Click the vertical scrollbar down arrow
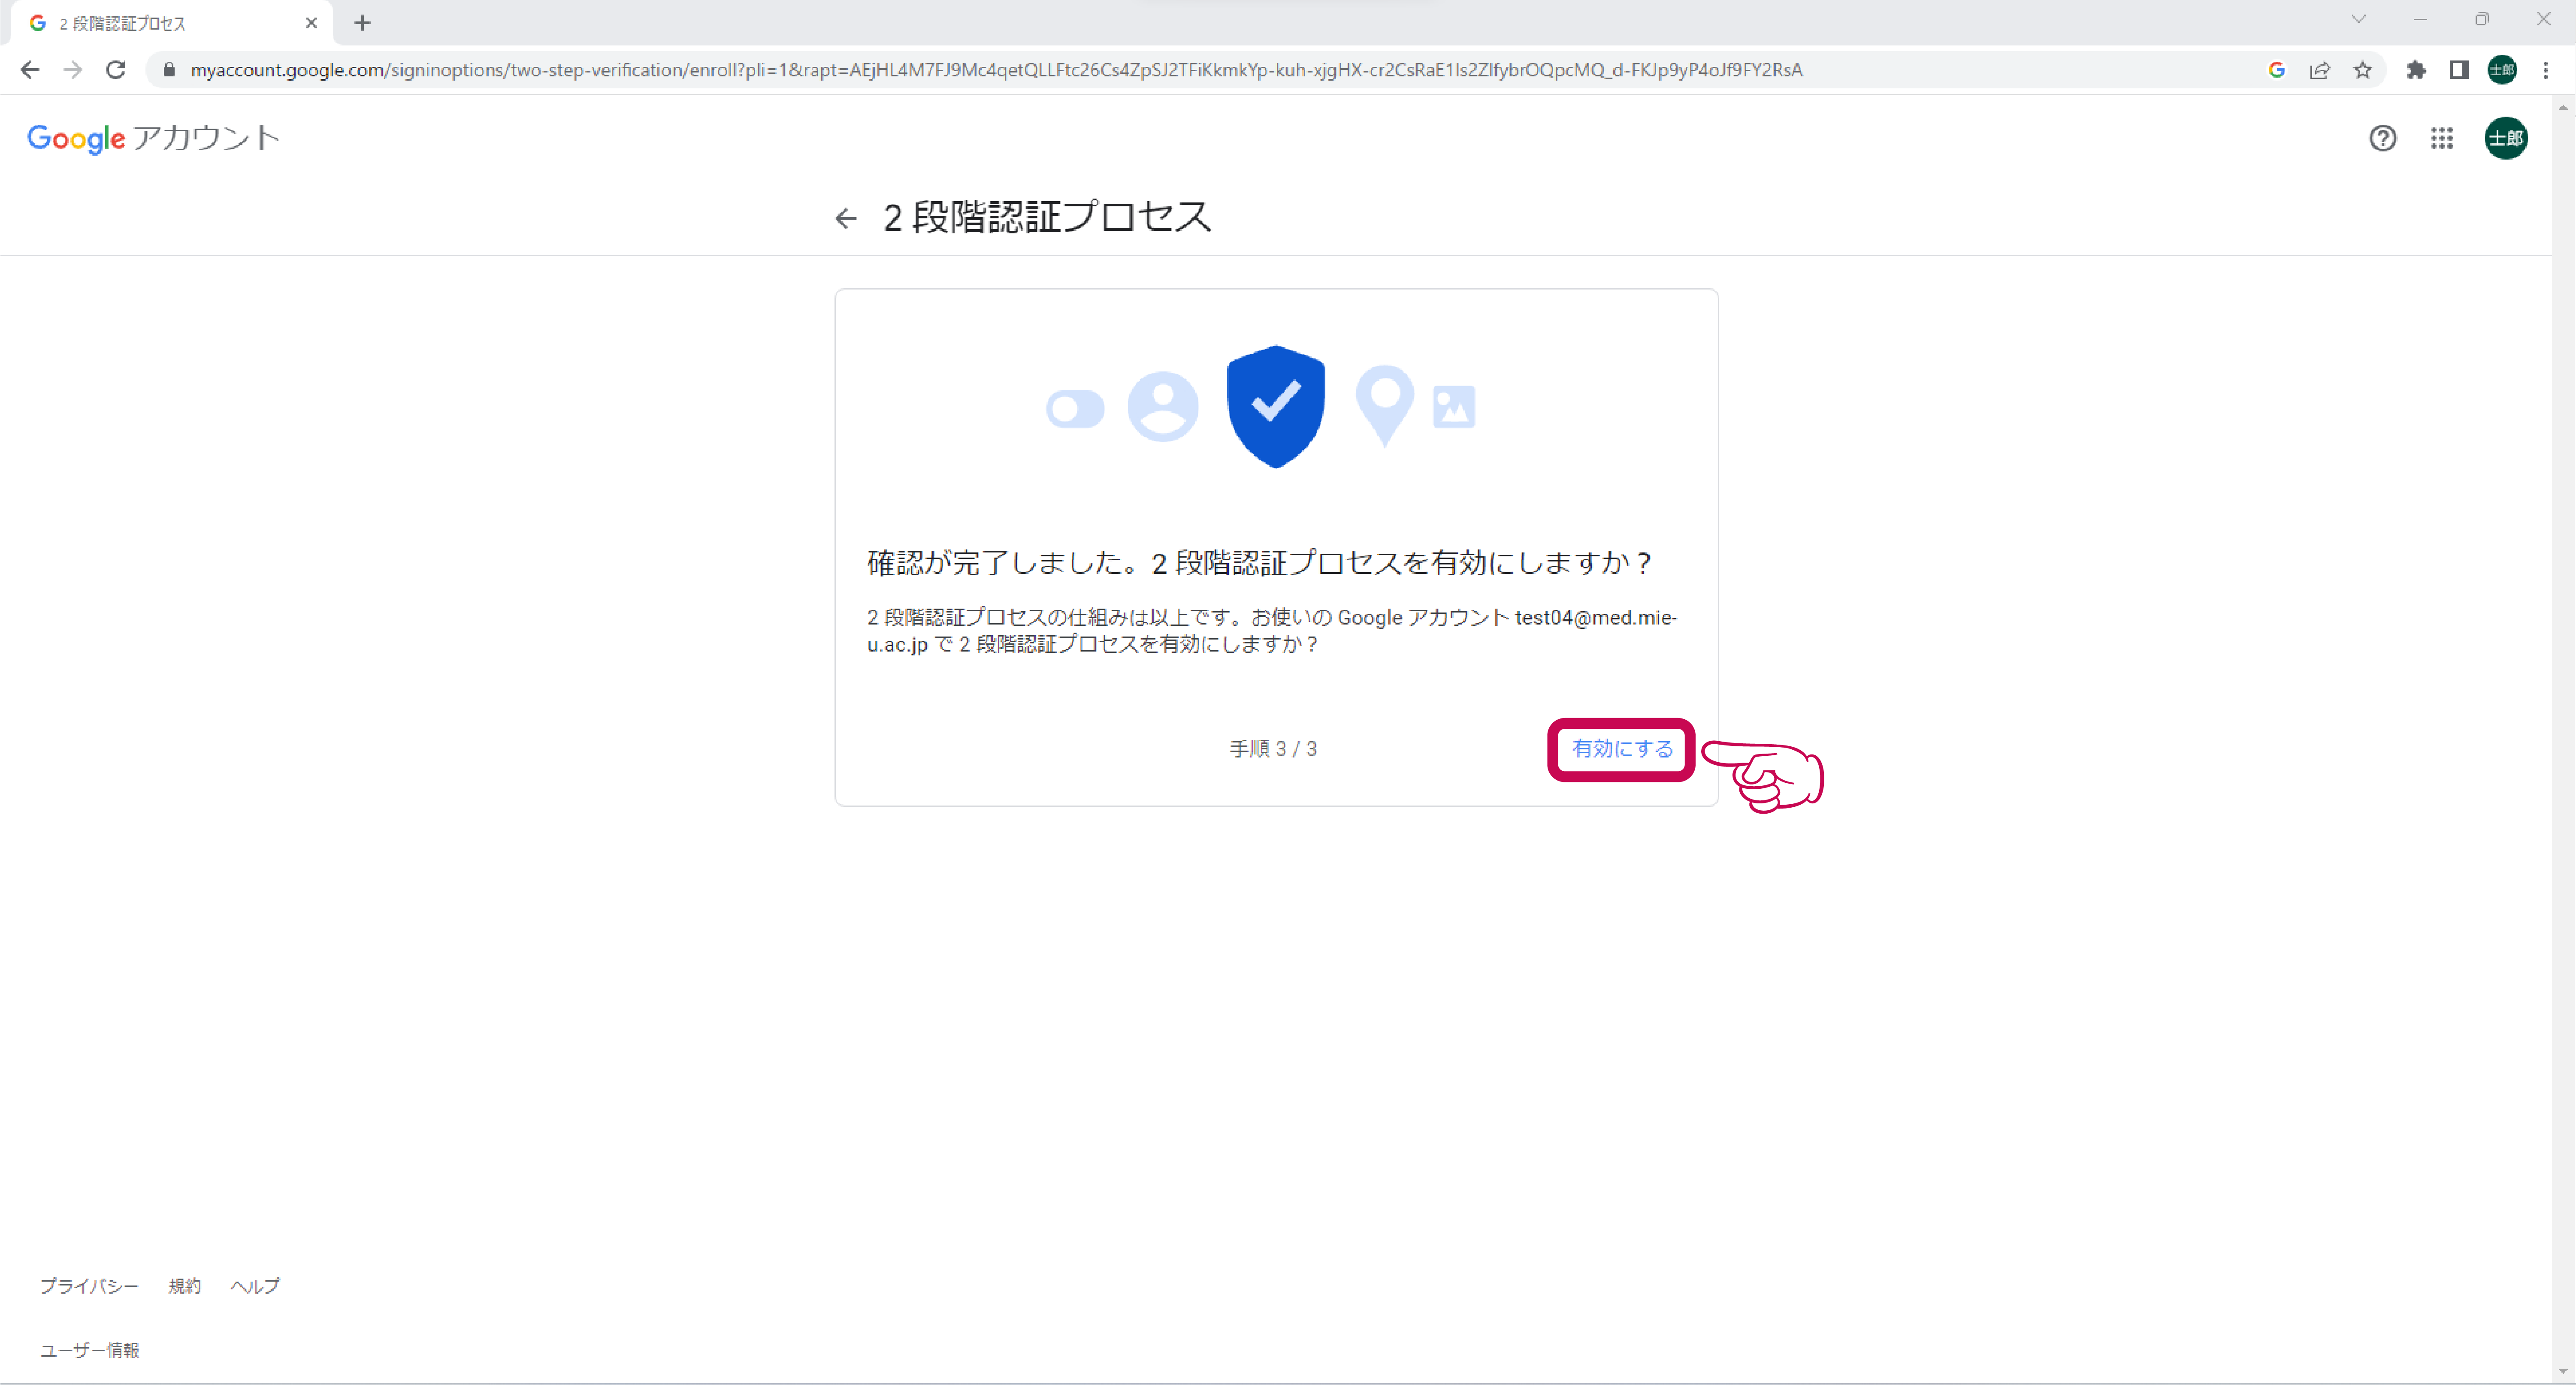The image size is (2576, 1385). pyautogui.click(x=2563, y=1372)
